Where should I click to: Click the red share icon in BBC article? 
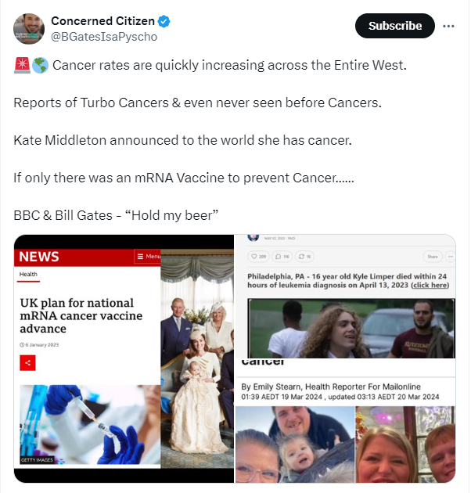[27, 363]
